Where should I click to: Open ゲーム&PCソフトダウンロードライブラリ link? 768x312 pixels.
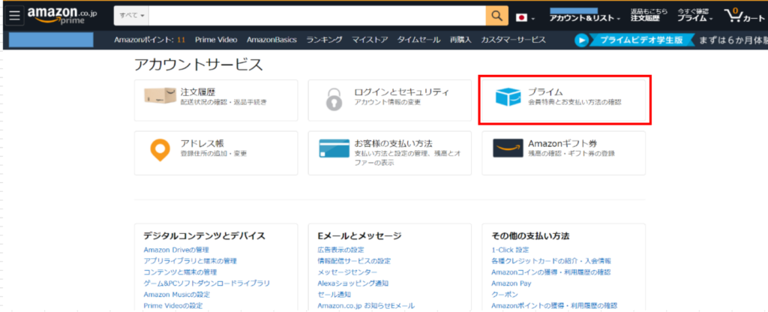point(207,283)
